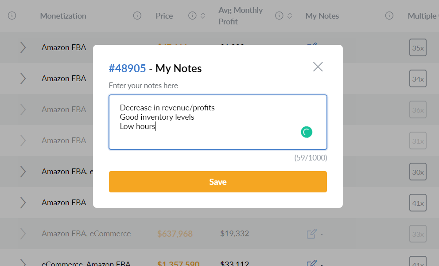Expand the first Amazon FBA listing row
This screenshot has width=439, height=266.
click(23, 47)
